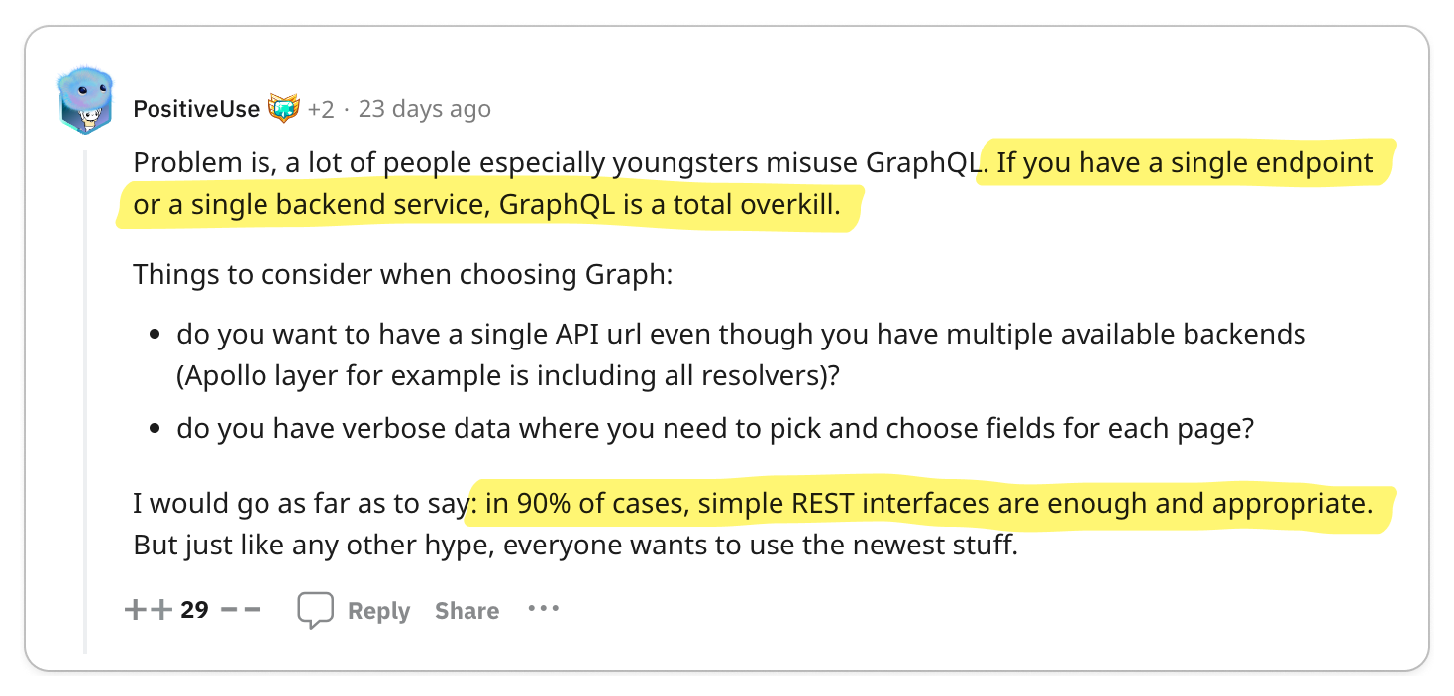Open the PositiveUse username profile link
Viewport: 1454px width, 696px height.
pos(196,108)
